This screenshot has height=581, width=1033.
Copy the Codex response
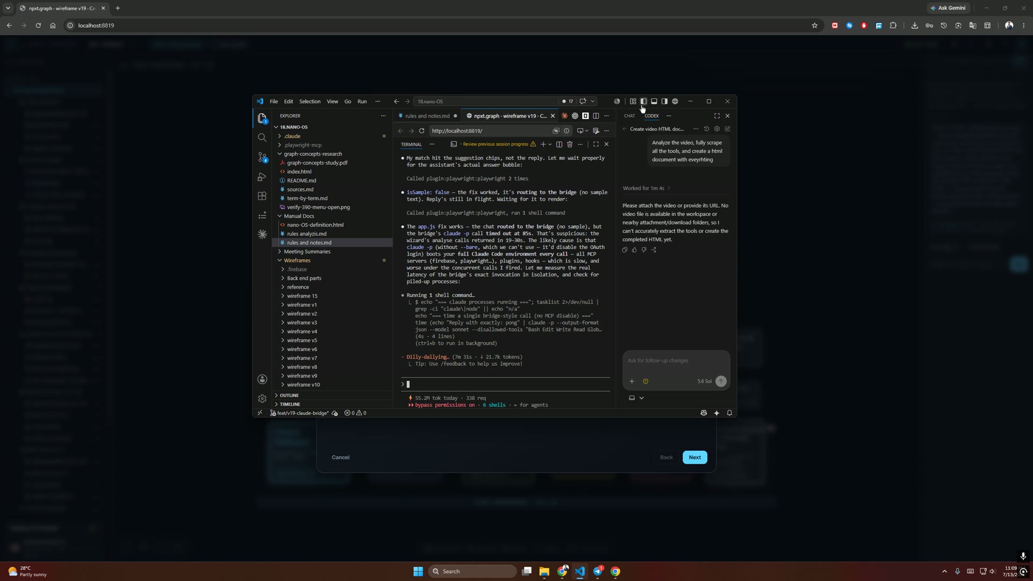point(625,250)
